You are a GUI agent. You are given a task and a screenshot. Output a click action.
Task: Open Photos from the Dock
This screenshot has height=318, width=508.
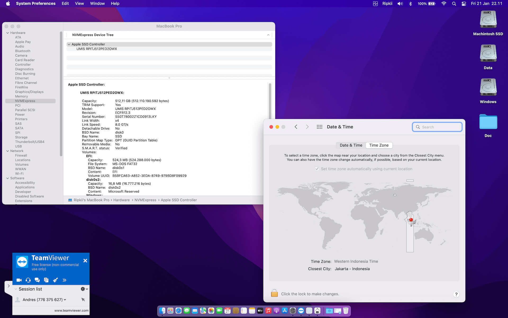pyautogui.click(x=211, y=311)
